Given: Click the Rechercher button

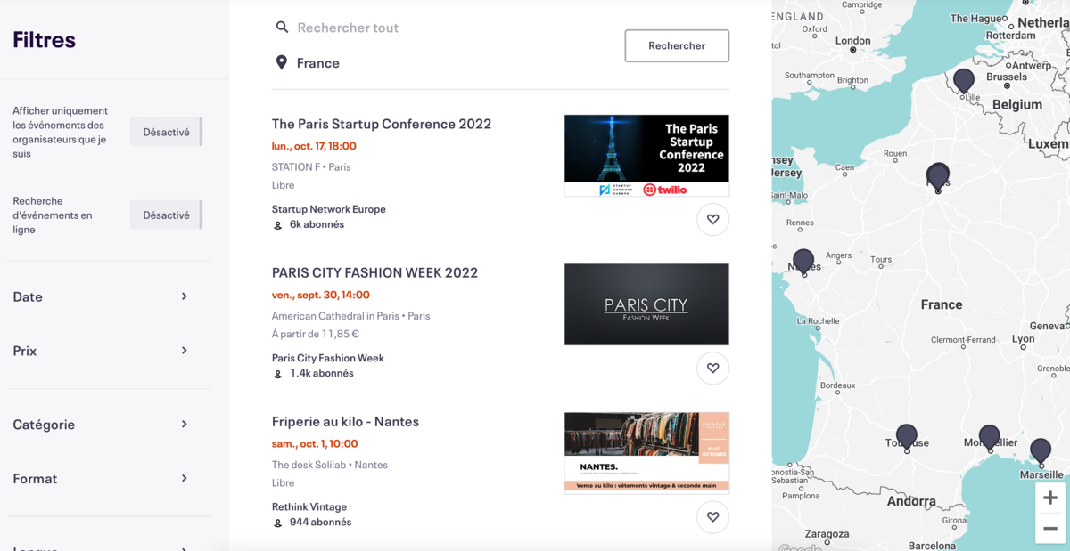Looking at the screenshot, I should (x=677, y=45).
